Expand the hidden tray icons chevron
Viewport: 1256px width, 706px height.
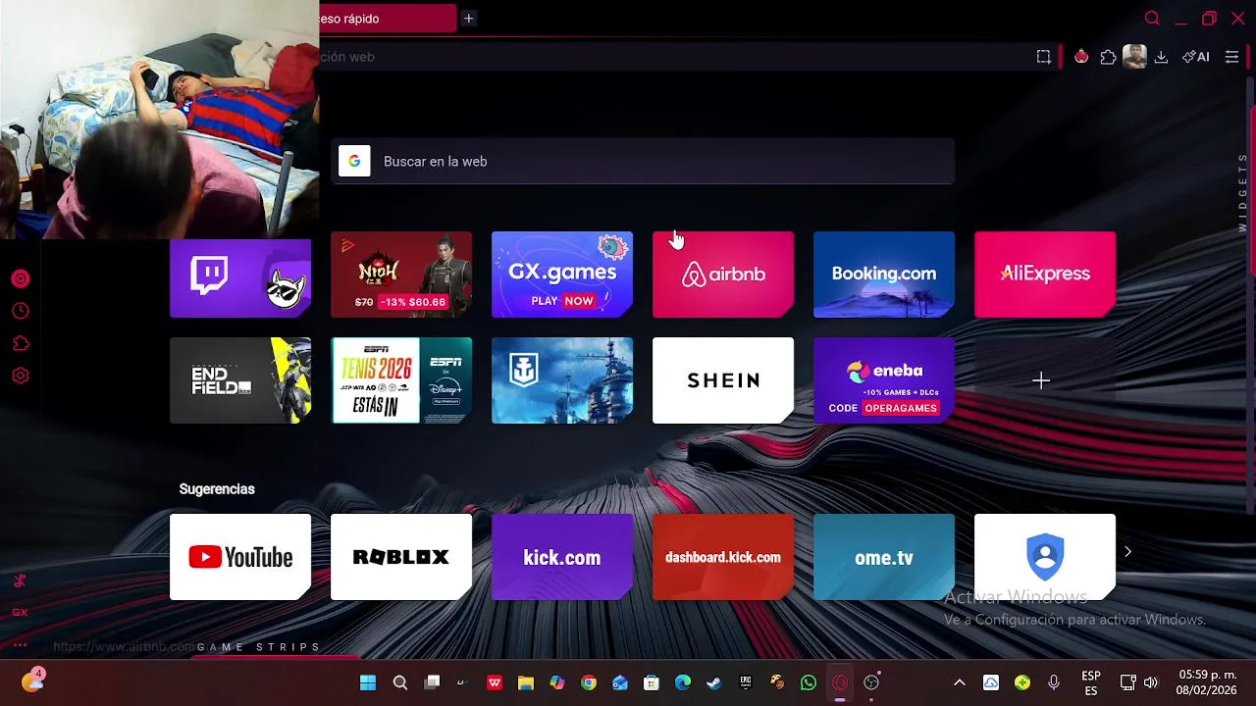960,682
